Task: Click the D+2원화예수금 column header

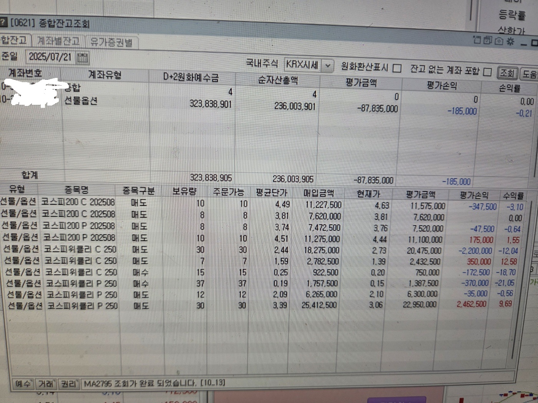Action: click(191, 77)
